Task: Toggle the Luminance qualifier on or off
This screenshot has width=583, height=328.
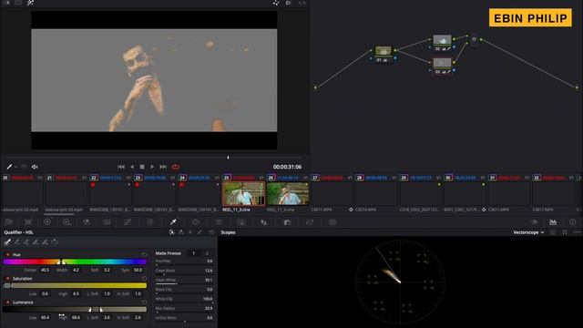Action: point(7,302)
